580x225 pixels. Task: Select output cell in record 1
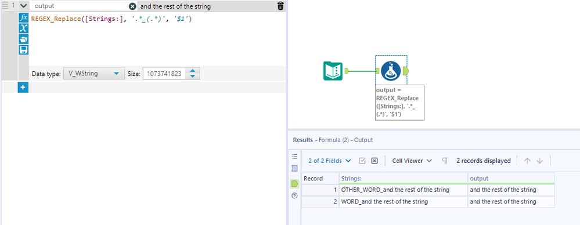tap(511, 190)
